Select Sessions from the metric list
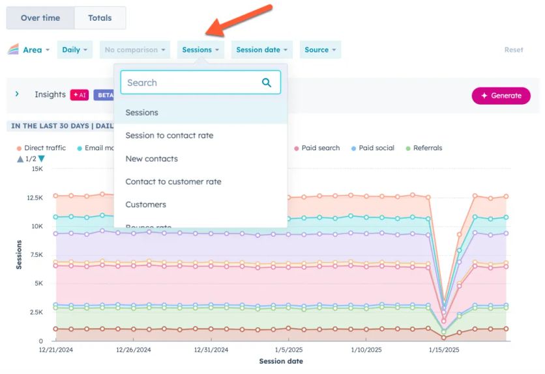This screenshot has width=545, height=374. (x=201, y=113)
